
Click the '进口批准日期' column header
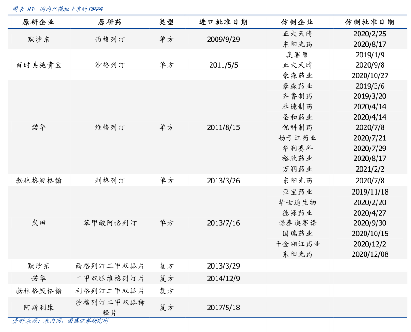coord(223,22)
